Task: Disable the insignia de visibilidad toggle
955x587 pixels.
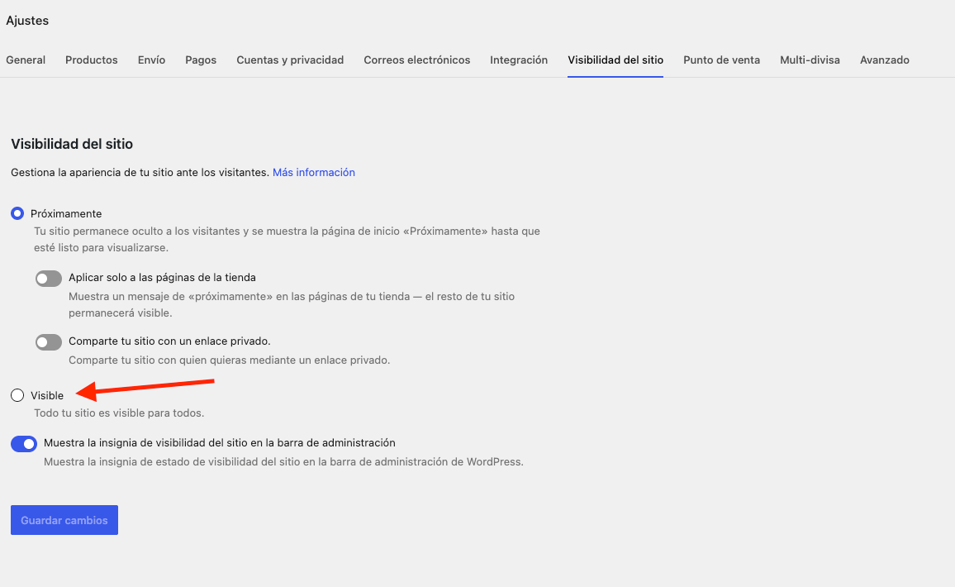Action: (24, 444)
